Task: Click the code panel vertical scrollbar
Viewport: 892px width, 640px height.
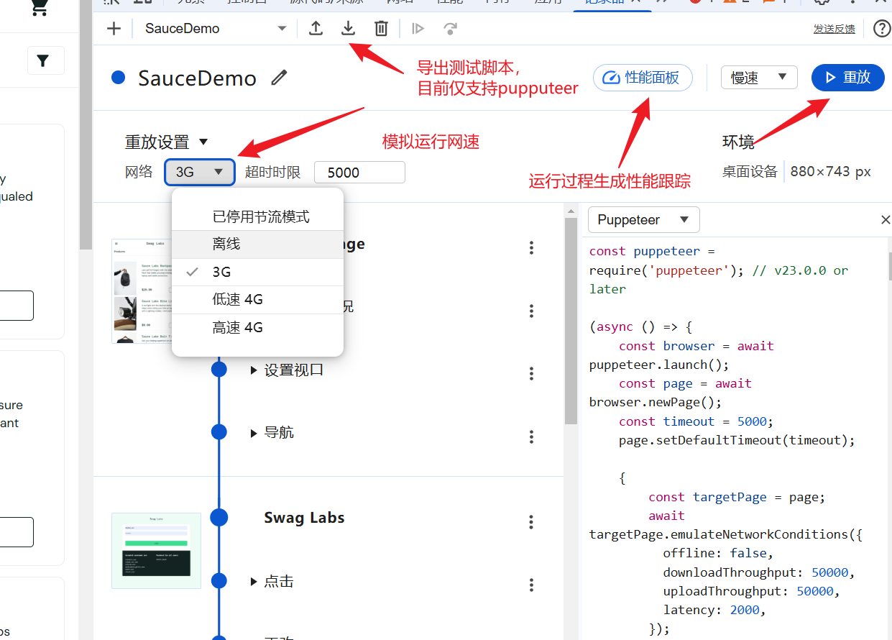Action: (889, 266)
